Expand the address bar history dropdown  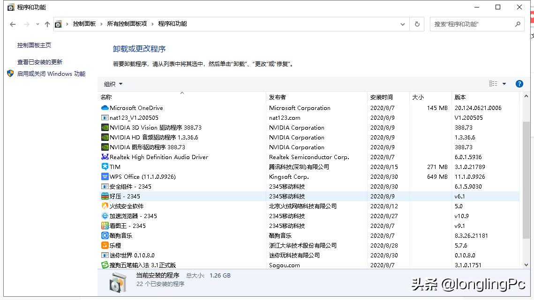pyautogui.click(x=402, y=24)
